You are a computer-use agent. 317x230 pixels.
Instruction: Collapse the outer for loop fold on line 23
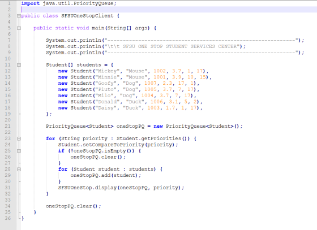19,138
